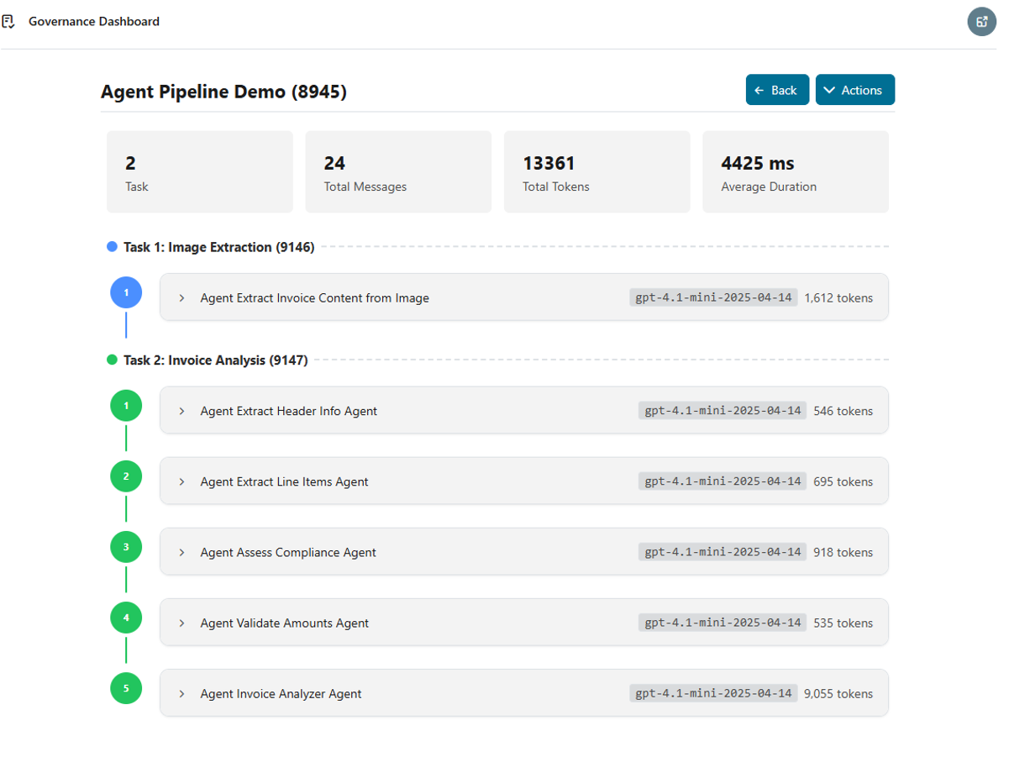The height and width of the screenshot is (773, 1009).
Task: Click model badge on Invoice Analyzer Agent row
Action: (713, 693)
